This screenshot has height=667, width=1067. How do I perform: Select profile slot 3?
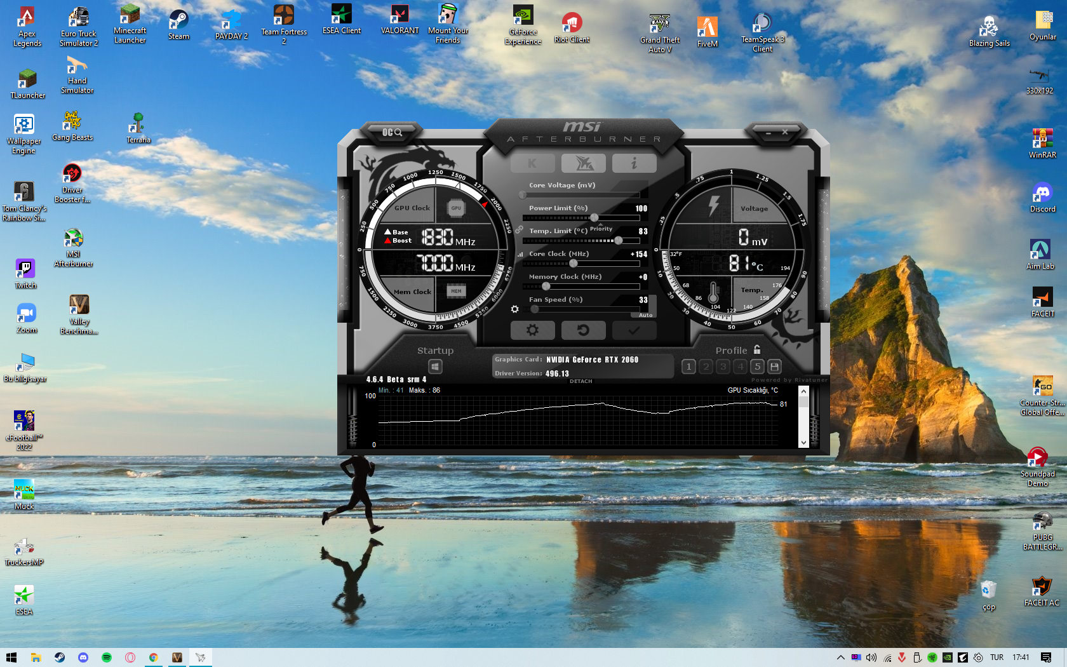click(x=723, y=367)
